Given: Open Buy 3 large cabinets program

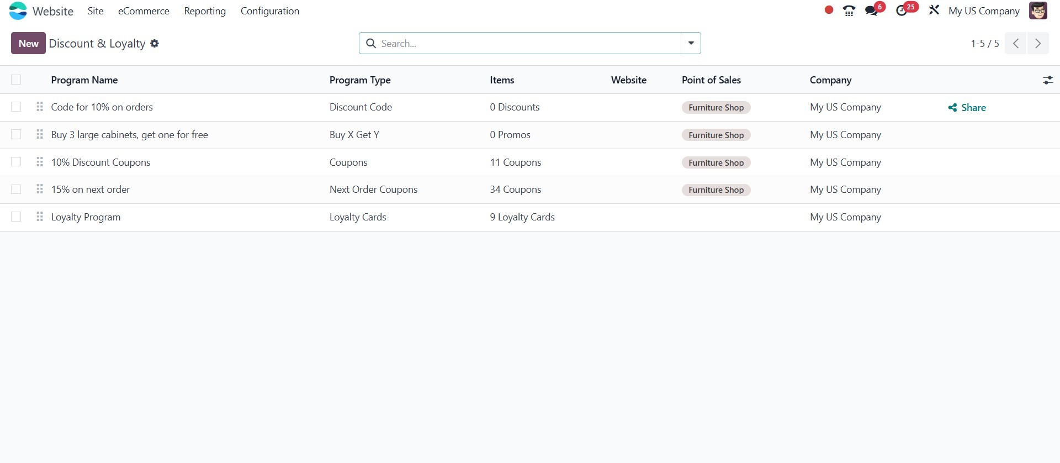Looking at the screenshot, I should [130, 135].
